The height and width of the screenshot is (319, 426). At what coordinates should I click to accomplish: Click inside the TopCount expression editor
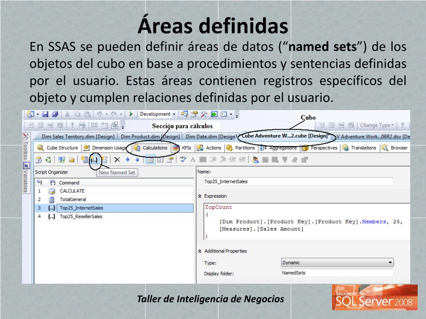point(307,222)
